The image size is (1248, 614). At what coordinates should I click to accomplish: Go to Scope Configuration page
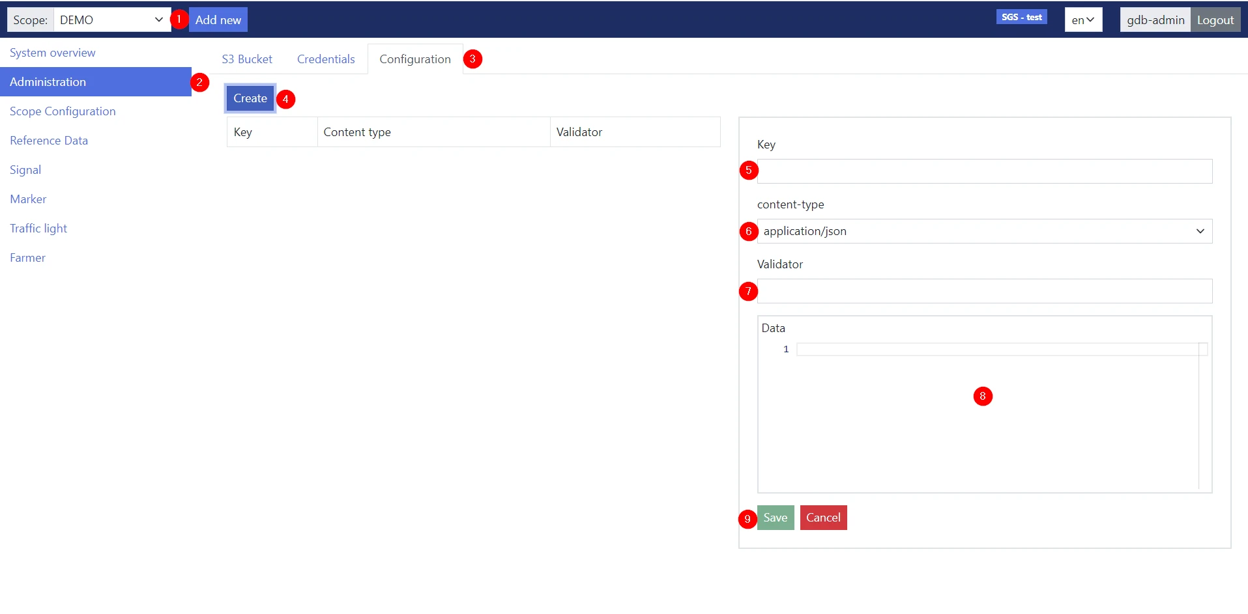[x=63, y=111]
